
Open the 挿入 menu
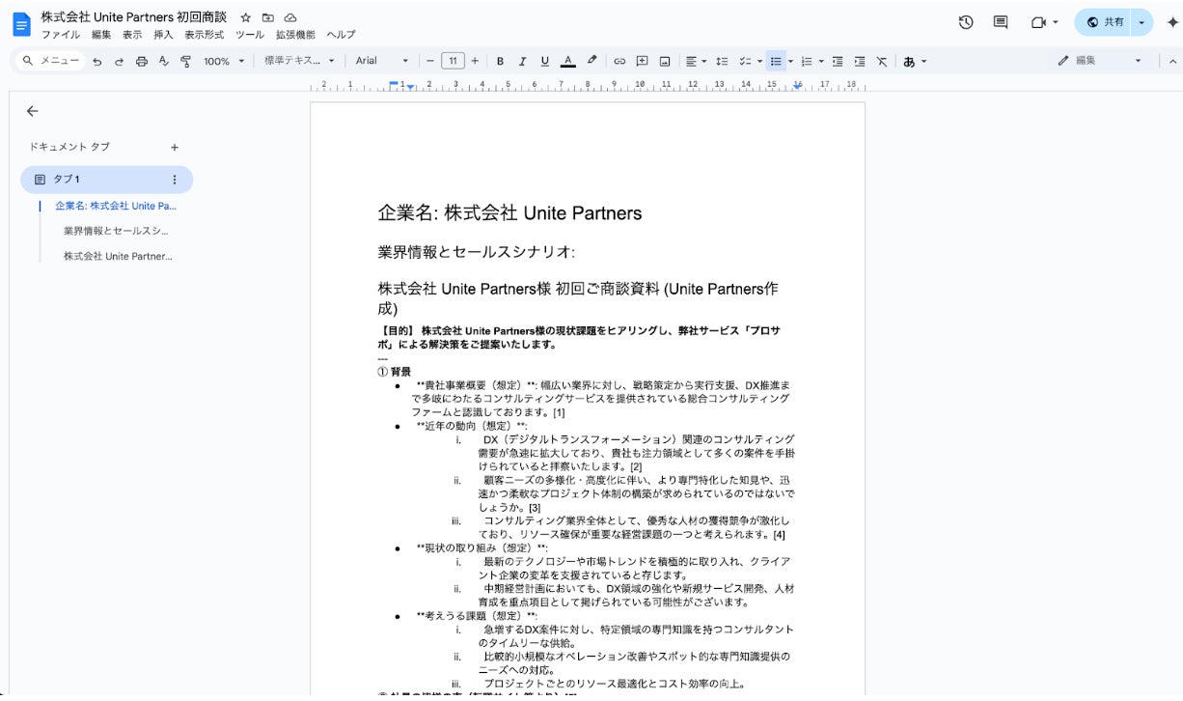163,35
